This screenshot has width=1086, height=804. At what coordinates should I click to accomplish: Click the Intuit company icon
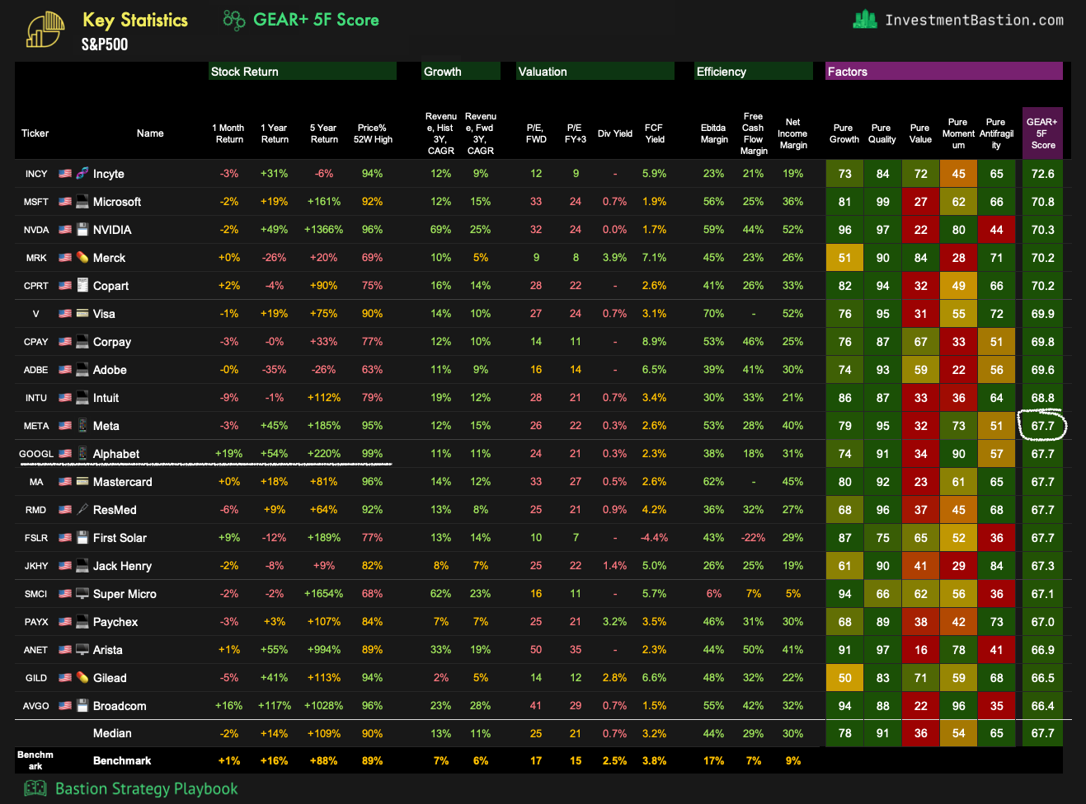tap(82, 398)
